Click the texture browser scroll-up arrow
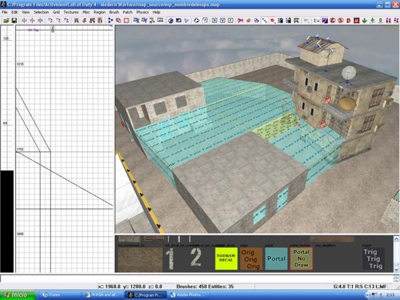The height and width of the screenshot is (300, 400). point(396,239)
